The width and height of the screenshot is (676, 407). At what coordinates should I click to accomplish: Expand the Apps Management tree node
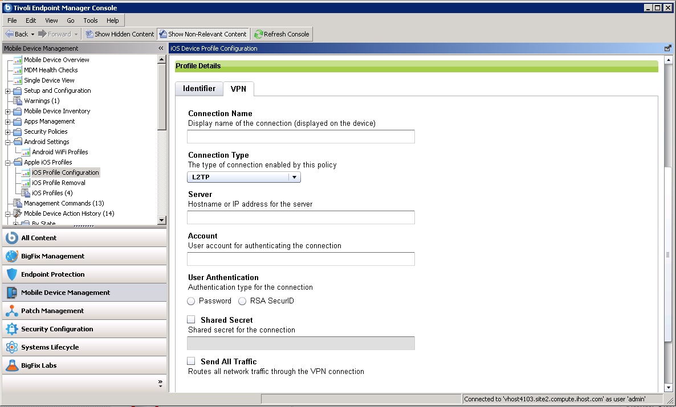click(8, 122)
